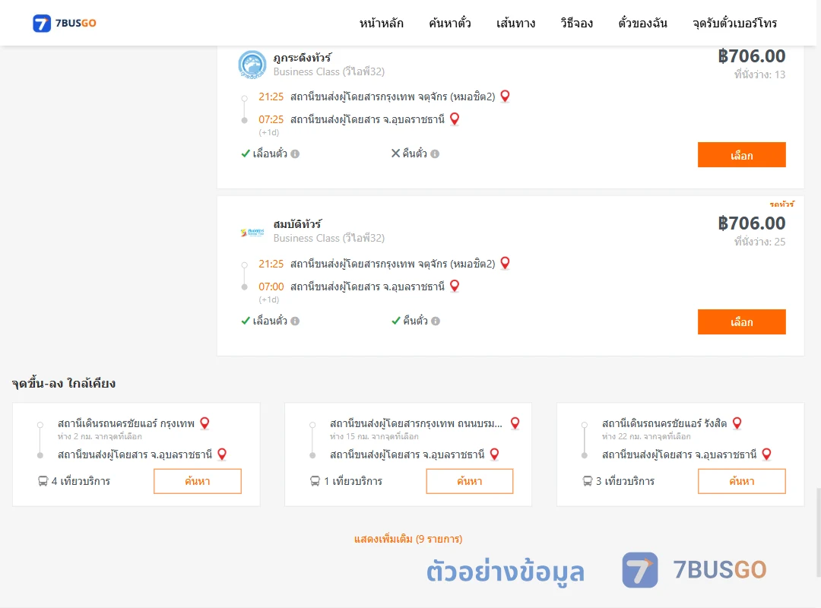Click the ที่นั่งว่าง: 13 text
This screenshot has height=608, width=821.
pyautogui.click(x=759, y=75)
